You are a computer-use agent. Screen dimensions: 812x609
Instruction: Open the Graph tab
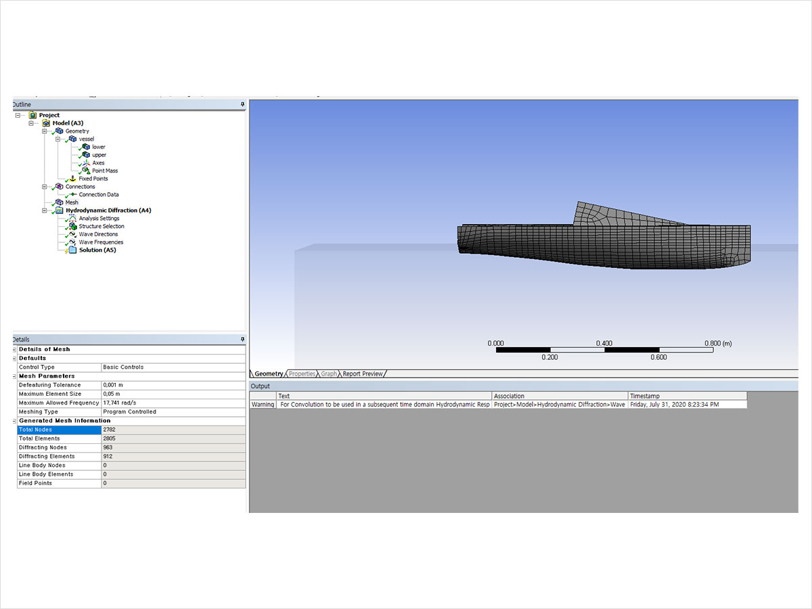point(329,374)
